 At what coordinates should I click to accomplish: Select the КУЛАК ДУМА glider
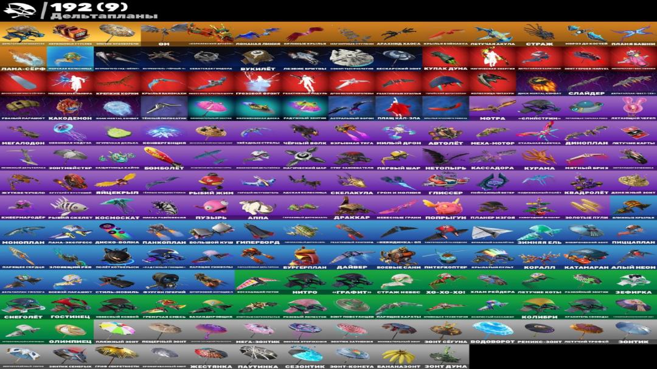446,58
